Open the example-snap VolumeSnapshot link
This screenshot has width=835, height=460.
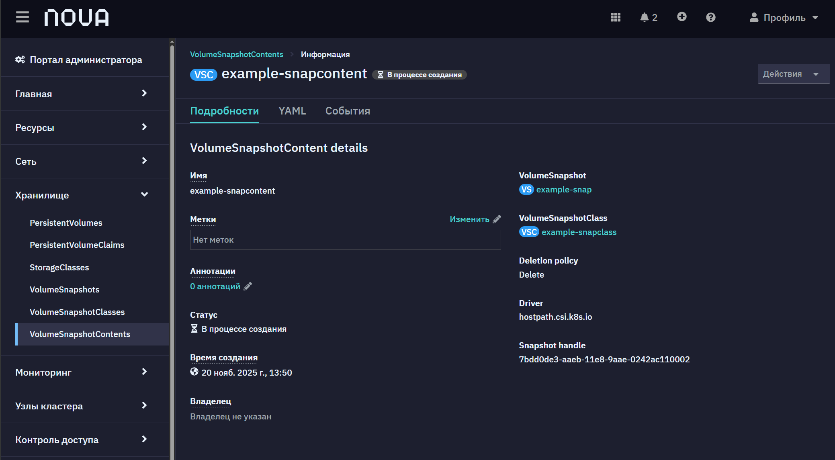tap(564, 190)
